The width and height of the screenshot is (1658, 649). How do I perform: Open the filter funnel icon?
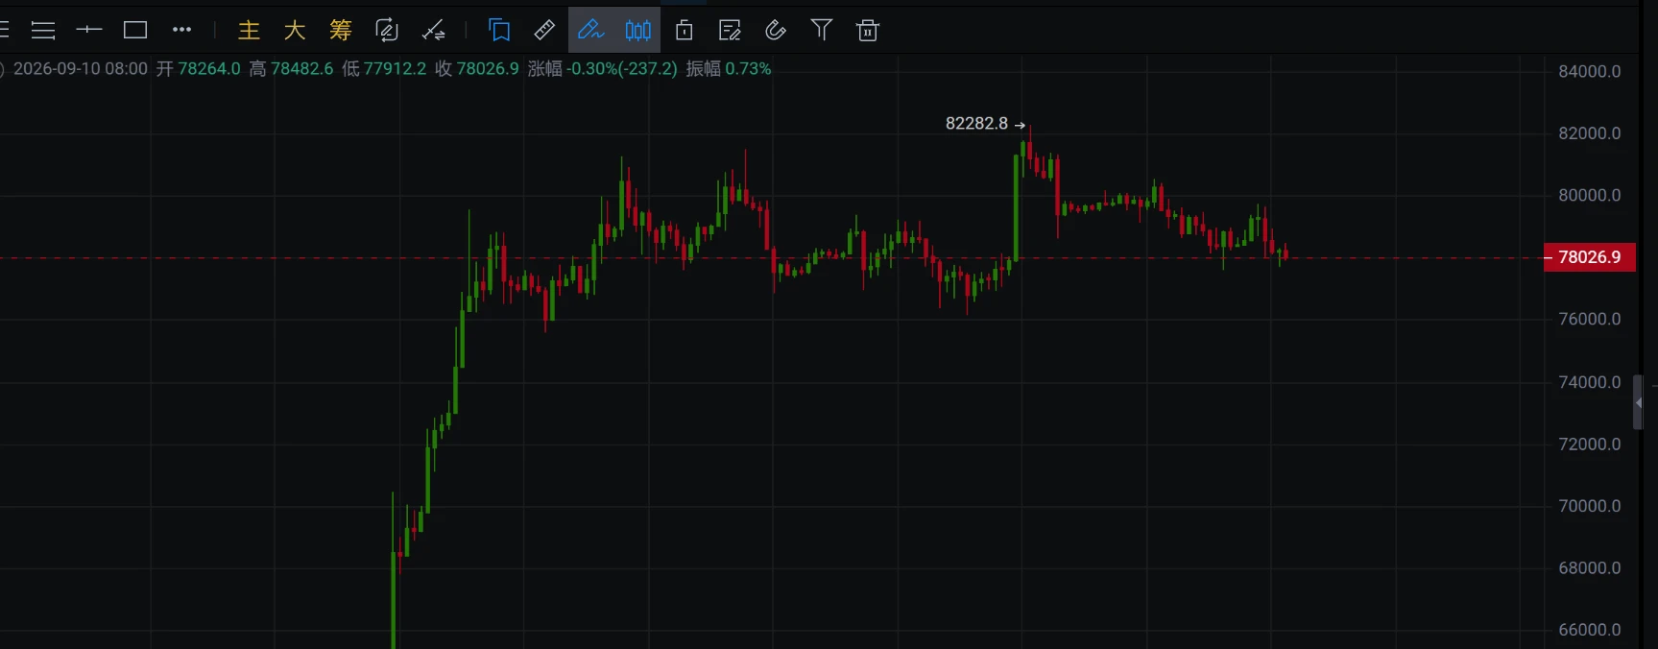click(822, 31)
